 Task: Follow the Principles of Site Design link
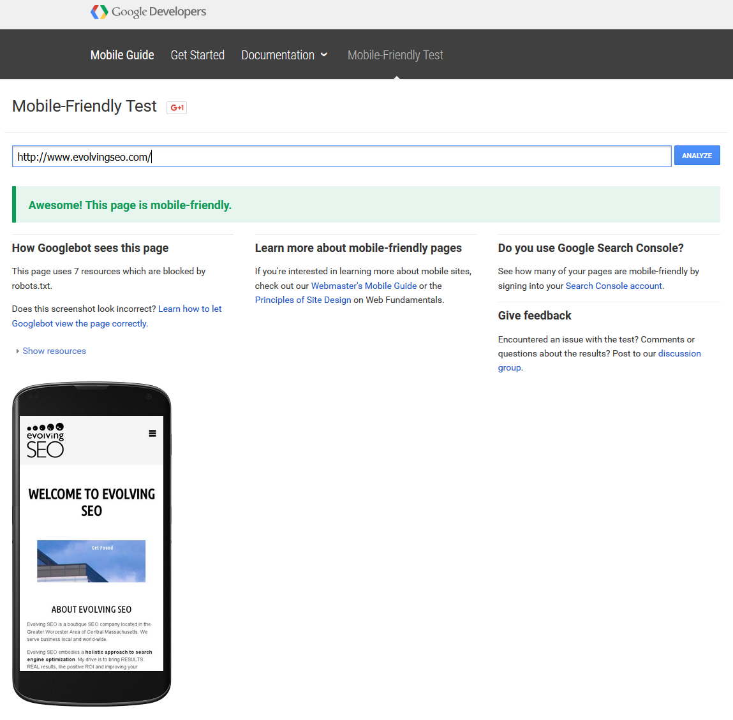click(x=303, y=300)
